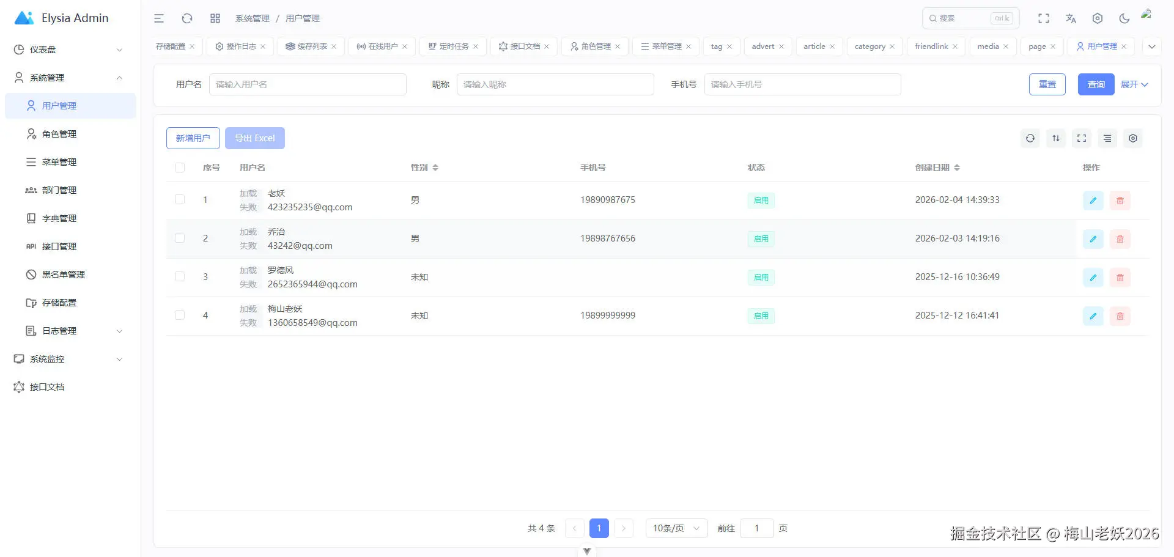Open the 搜索 box in the header

[971, 18]
